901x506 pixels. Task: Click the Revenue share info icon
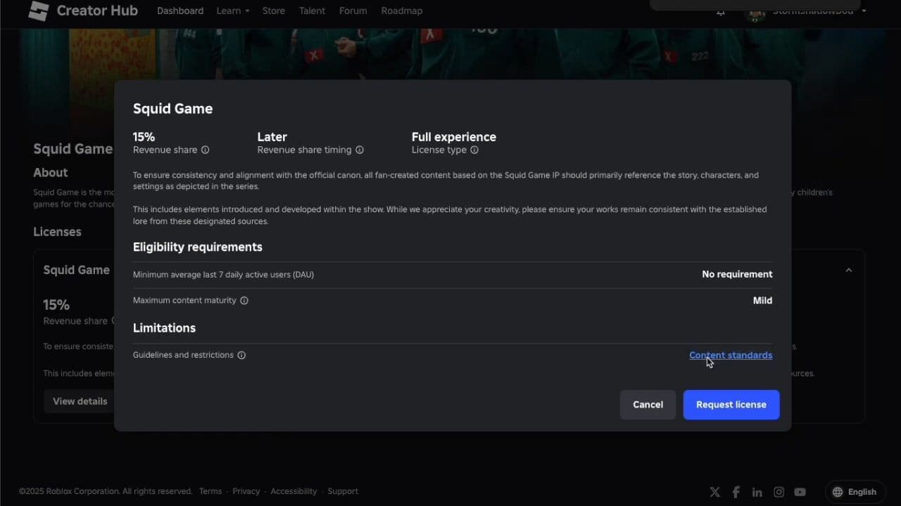click(x=205, y=150)
